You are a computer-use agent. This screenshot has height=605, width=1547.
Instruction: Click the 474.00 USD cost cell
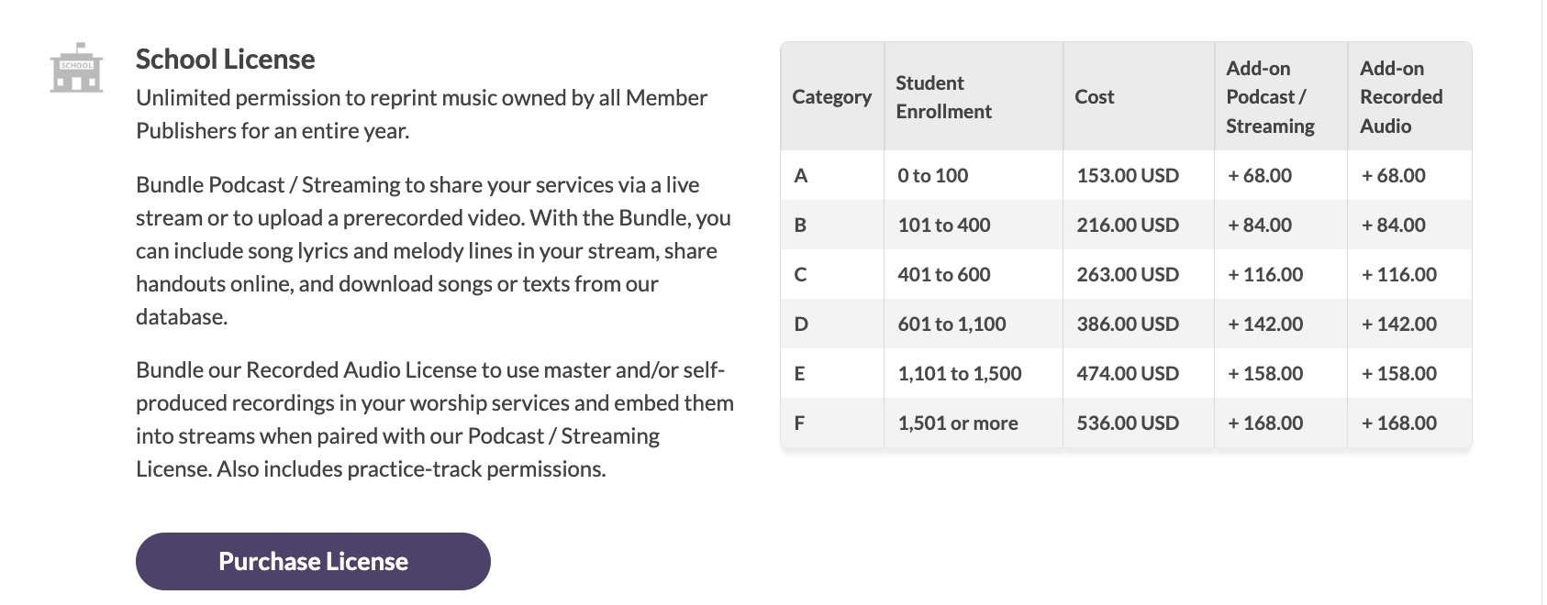[1127, 374]
